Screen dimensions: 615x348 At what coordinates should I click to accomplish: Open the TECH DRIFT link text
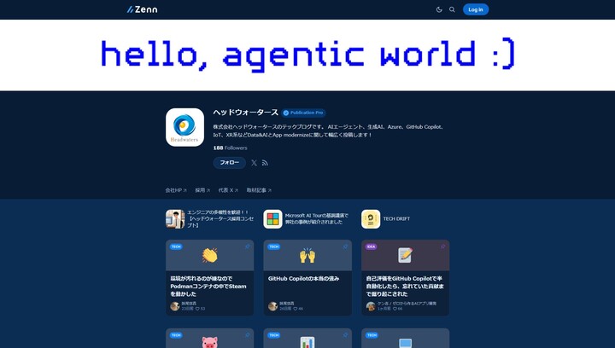396,219
